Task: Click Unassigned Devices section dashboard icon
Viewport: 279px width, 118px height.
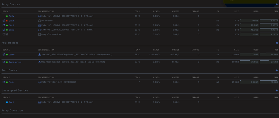Action: coord(277,91)
